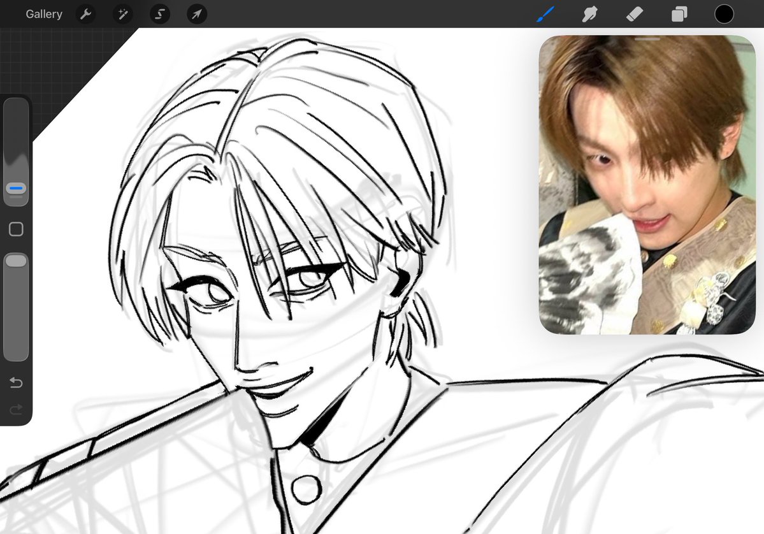Open the Gallery view
The image size is (764, 534).
(44, 14)
